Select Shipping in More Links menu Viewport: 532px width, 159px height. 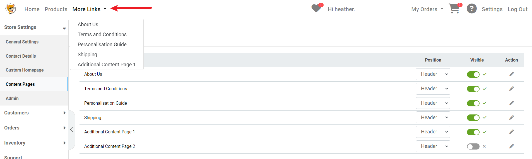point(87,55)
